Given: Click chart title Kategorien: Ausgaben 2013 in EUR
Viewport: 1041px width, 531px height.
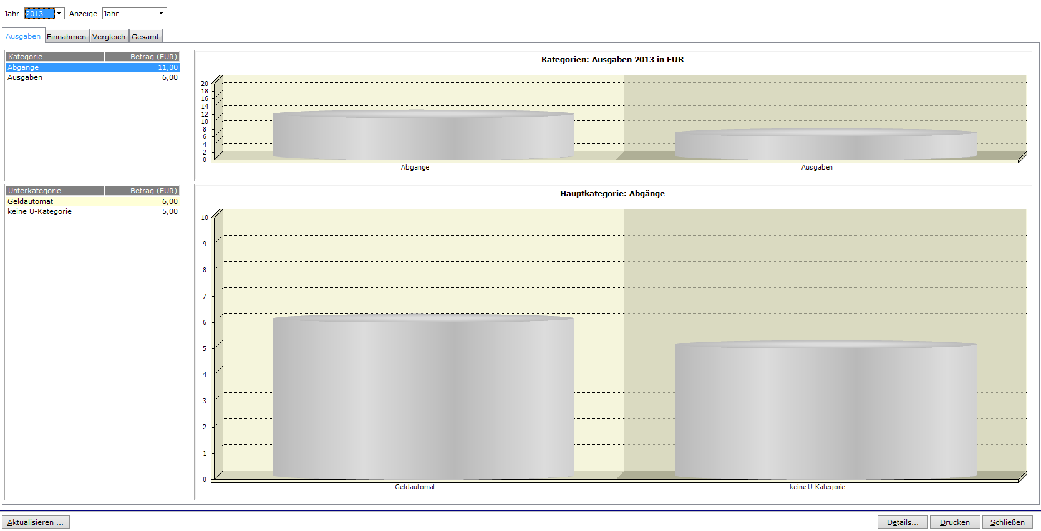Looking at the screenshot, I should click(612, 60).
